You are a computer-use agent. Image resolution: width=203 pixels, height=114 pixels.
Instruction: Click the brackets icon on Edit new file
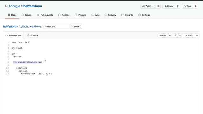(6, 35)
